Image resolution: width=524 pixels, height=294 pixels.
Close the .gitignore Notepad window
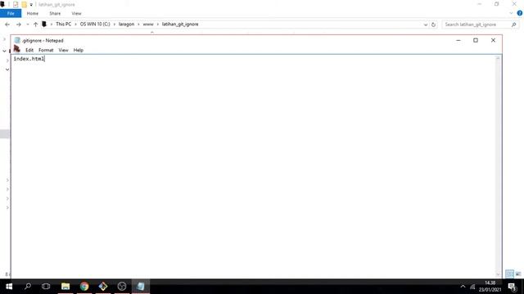tap(493, 40)
